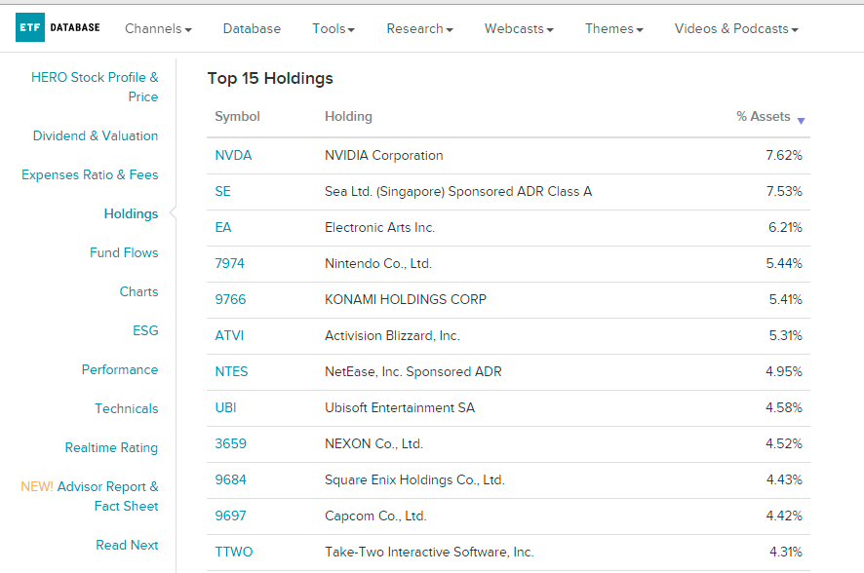Go to HERO Stock Profile & Price
This screenshot has width=864, height=573.
(95, 87)
